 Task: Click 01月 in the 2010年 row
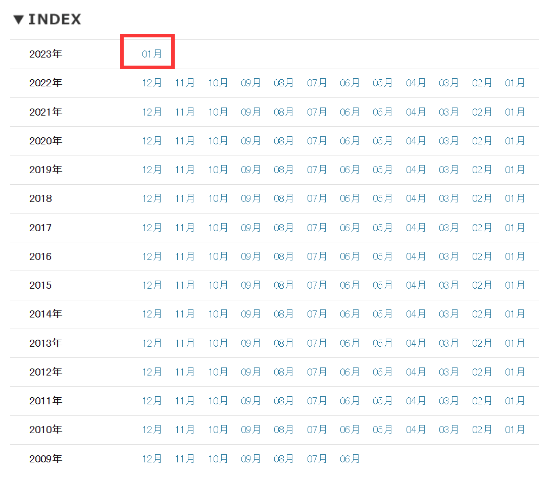click(x=515, y=430)
